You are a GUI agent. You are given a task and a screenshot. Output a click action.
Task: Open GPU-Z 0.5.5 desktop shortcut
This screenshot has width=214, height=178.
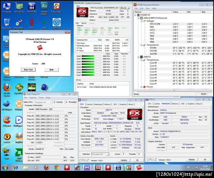click(19, 7)
